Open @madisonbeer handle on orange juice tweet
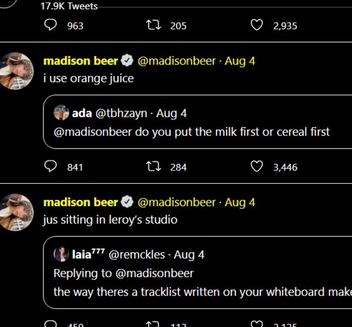Viewport: 352px width, 327px height. point(177,61)
